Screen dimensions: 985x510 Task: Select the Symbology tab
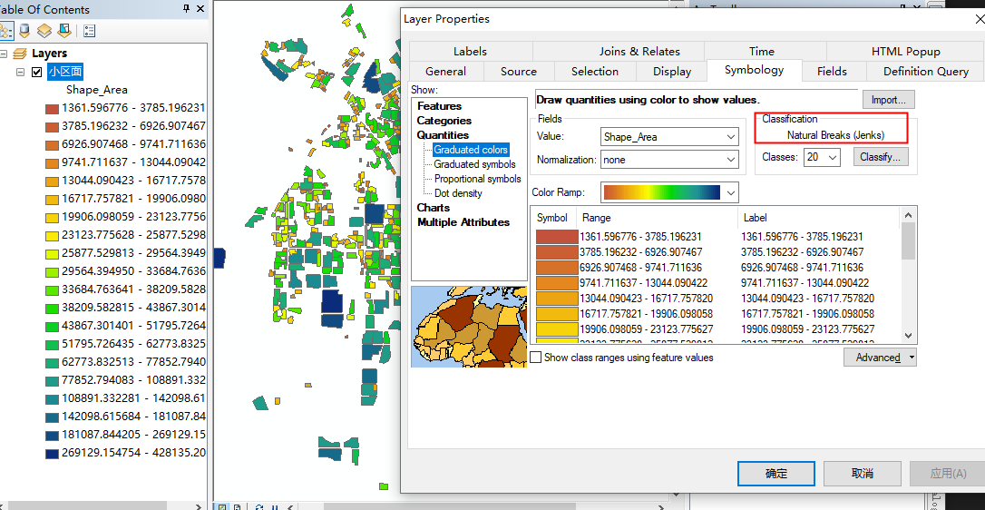754,70
